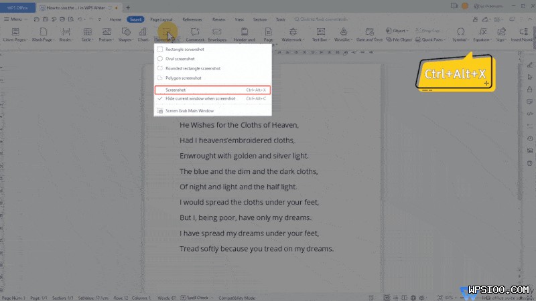Toggle Hide current window when screenshot

pyautogui.click(x=200, y=98)
